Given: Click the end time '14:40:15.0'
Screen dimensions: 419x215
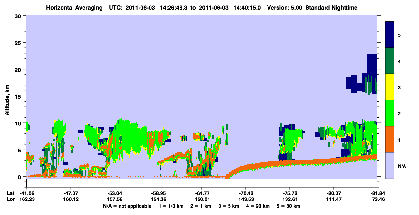Looking at the screenshot, I should [248, 8].
